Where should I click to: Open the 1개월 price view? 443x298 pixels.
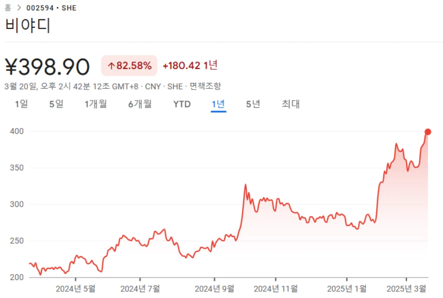tap(96, 104)
